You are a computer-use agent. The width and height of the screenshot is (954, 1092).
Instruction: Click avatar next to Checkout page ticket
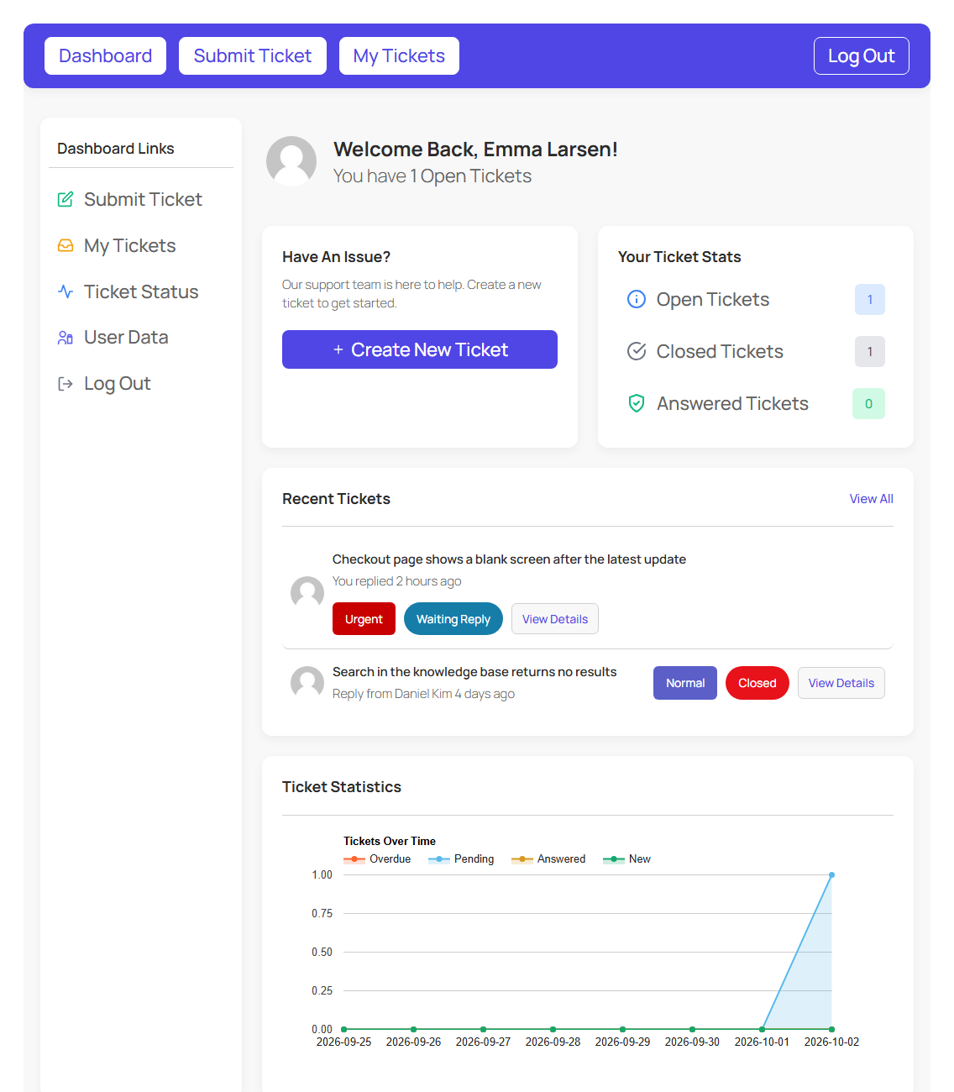[x=307, y=593]
